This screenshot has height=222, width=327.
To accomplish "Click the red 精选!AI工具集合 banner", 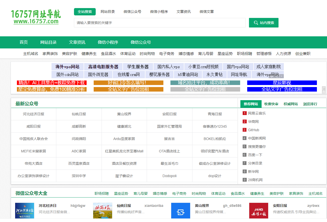I will pyautogui.click(x=52, y=83).
